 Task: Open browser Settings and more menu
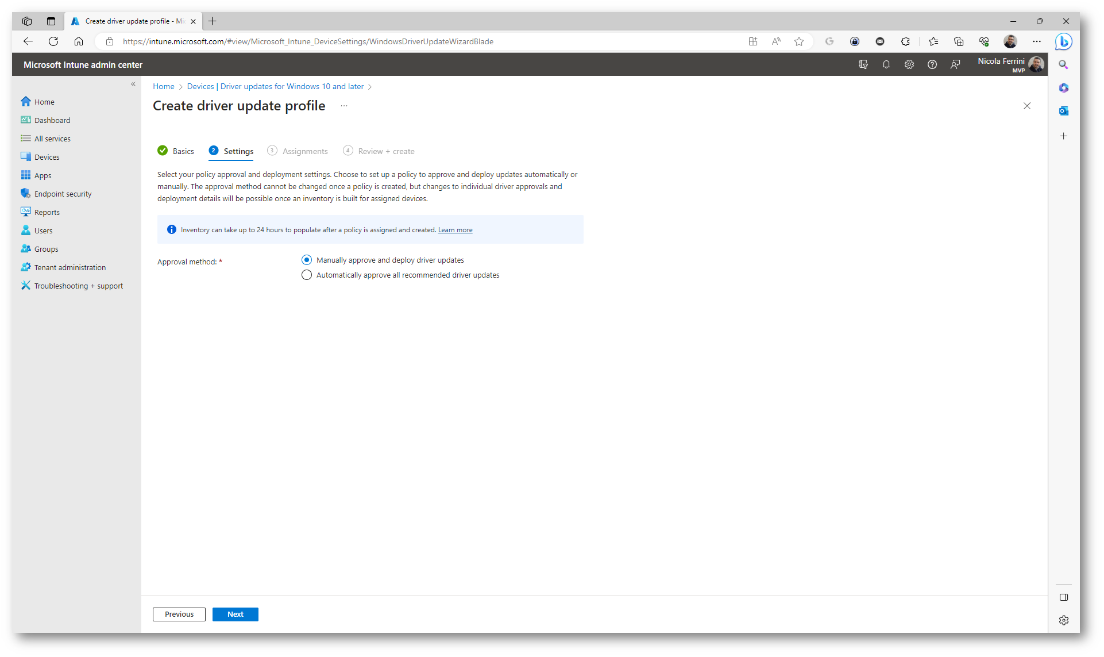point(1037,41)
